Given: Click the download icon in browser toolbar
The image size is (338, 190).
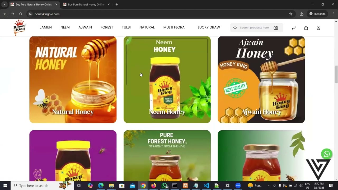Looking at the screenshot, I should pos(302,14).
